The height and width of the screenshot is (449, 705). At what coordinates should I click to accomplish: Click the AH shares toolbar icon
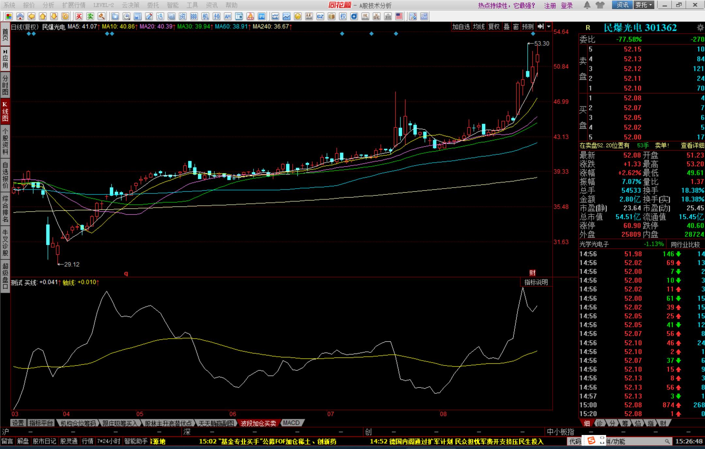coord(227,16)
